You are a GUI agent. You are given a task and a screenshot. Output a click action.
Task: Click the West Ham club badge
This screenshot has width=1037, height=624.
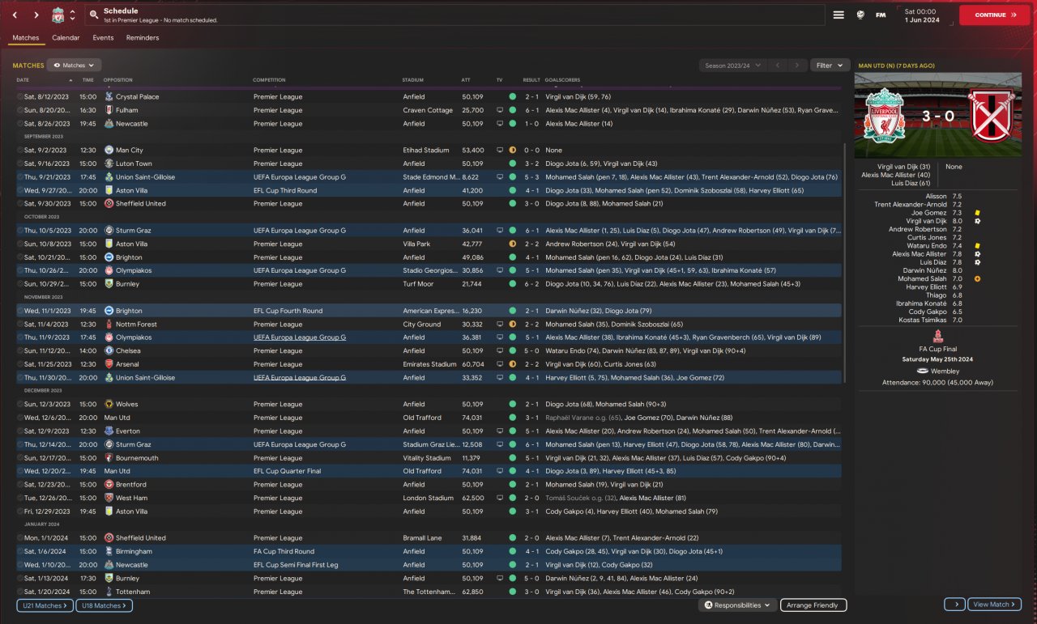[x=109, y=498]
